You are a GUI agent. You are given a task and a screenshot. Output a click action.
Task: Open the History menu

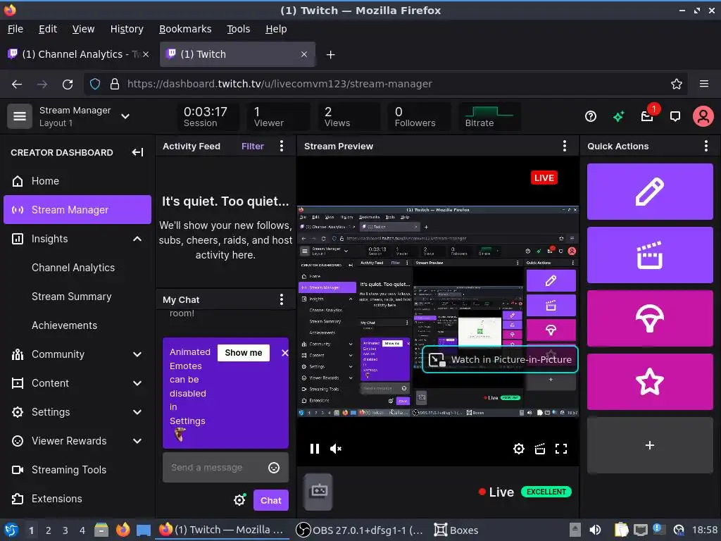pos(127,29)
